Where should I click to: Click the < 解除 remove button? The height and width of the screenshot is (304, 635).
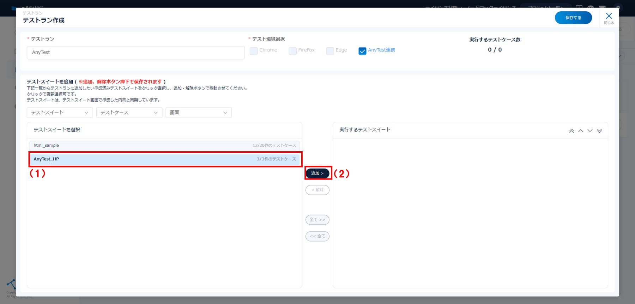(x=317, y=190)
